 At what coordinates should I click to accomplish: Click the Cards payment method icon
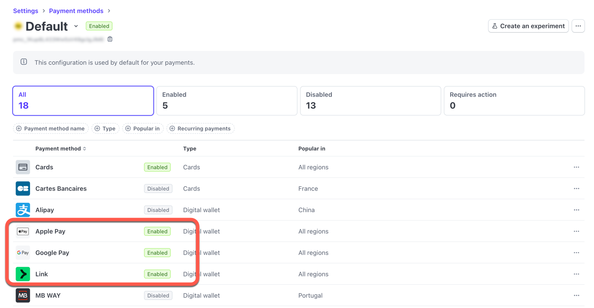click(x=23, y=167)
